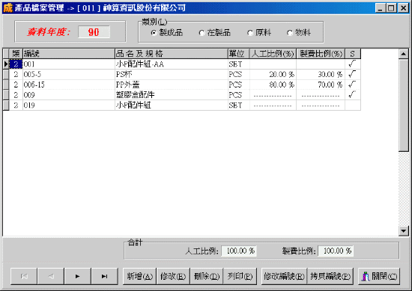412x291 pixels.
Task: Click the application icon in title bar
Action: click(x=8, y=8)
